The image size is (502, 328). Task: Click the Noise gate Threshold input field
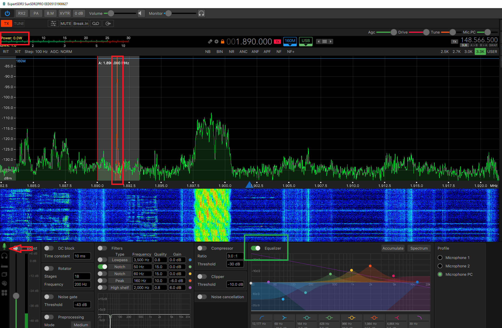pos(82,305)
